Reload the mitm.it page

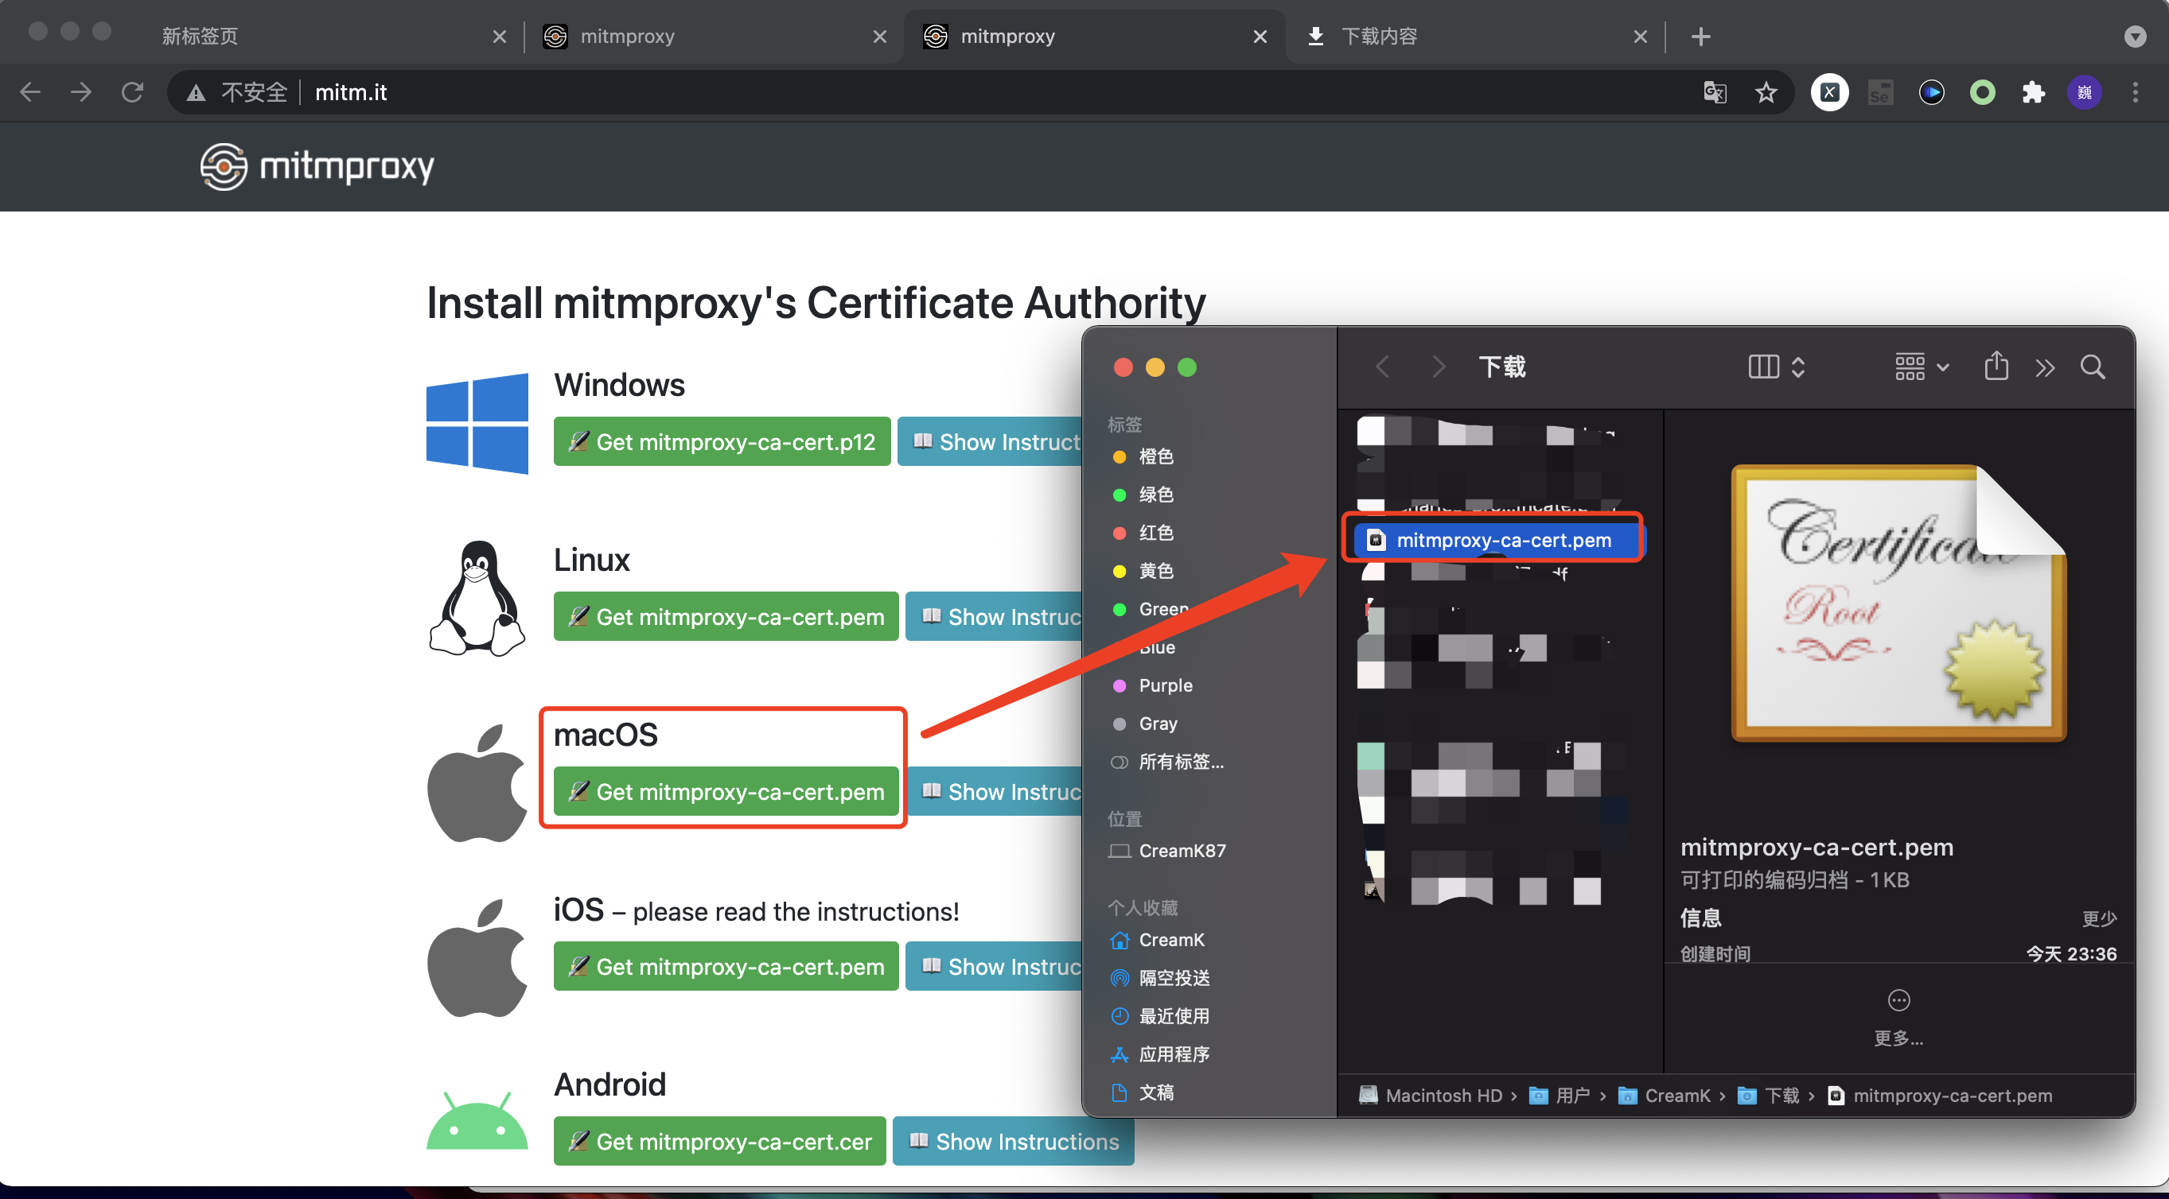[x=132, y=91]
